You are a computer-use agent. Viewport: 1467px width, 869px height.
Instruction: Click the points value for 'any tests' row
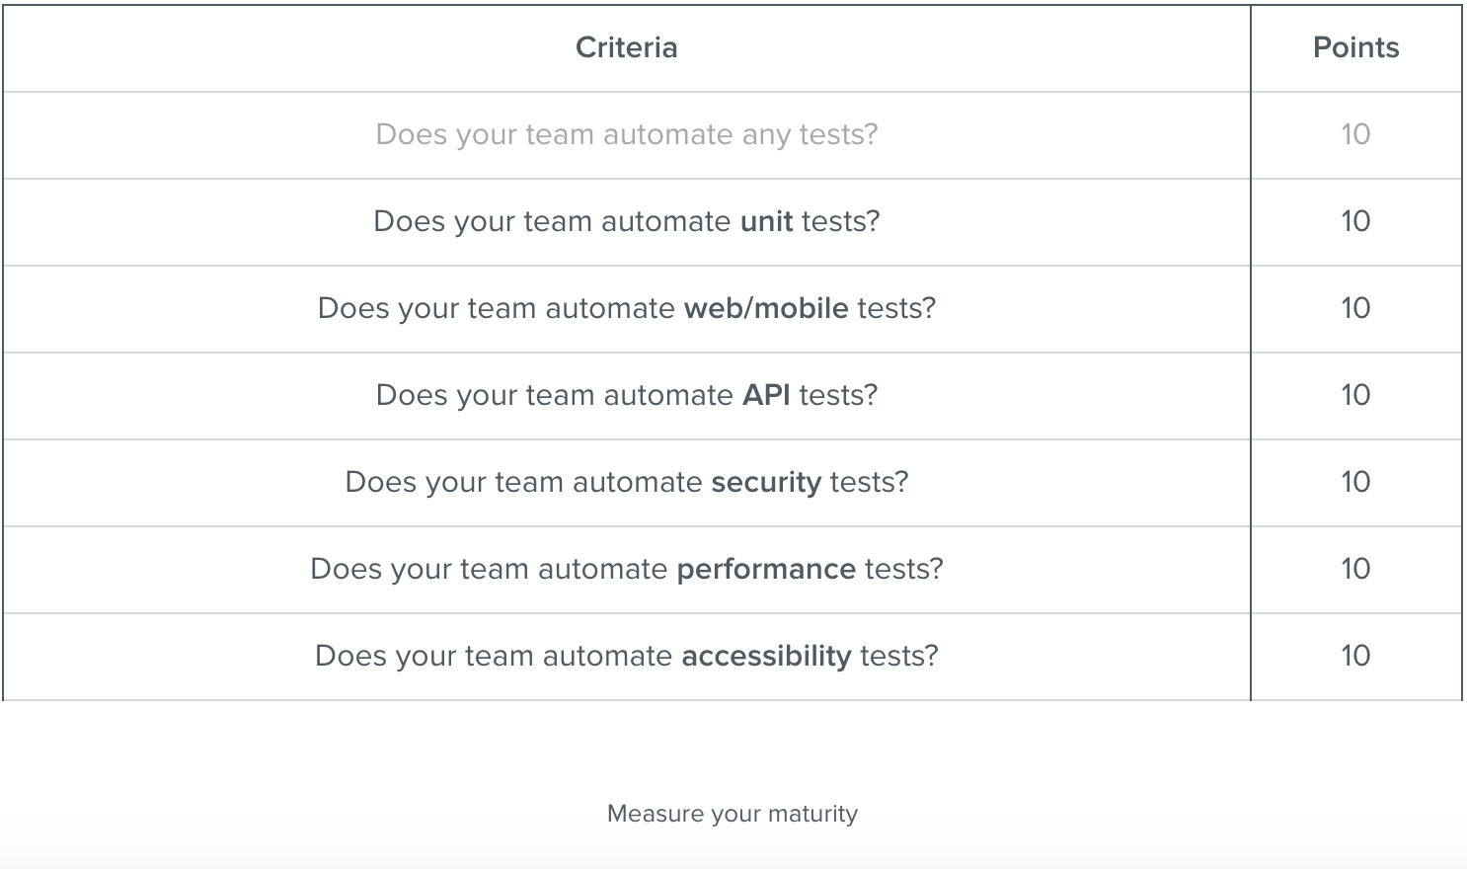click(x=1355, y=134)
